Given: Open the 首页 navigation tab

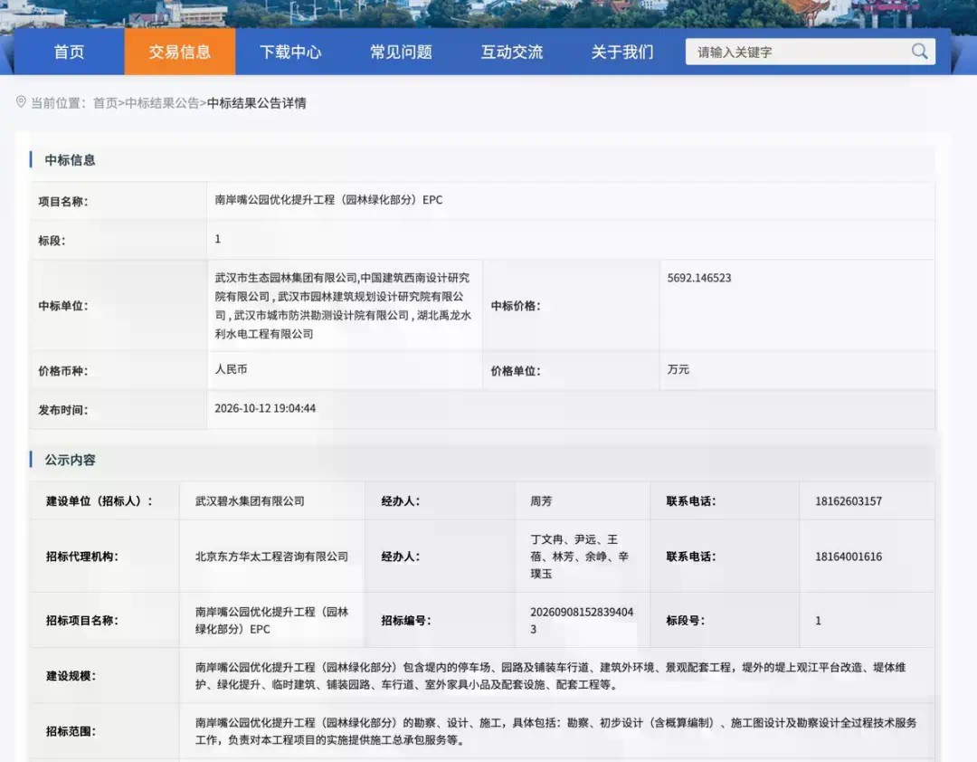Looking at the screenshot, I should [69, 52].
